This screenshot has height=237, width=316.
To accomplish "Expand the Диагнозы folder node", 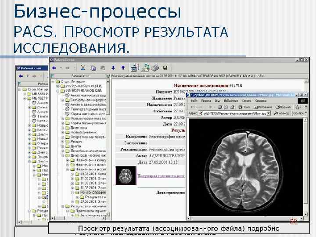I will pyautogui.click(x=63, y=128).
